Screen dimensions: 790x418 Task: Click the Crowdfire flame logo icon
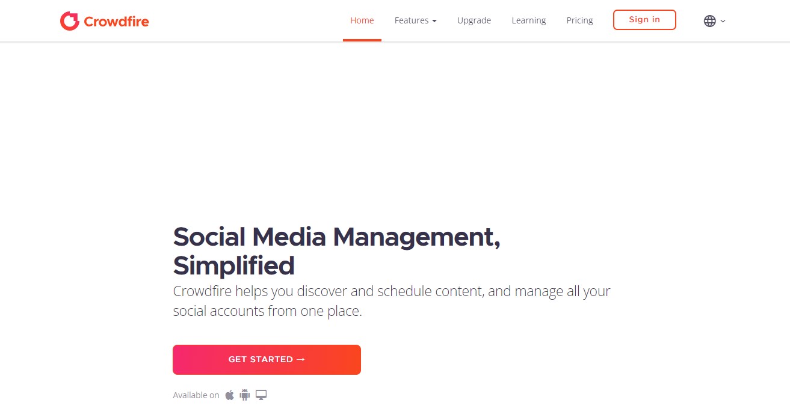[70, 21]
